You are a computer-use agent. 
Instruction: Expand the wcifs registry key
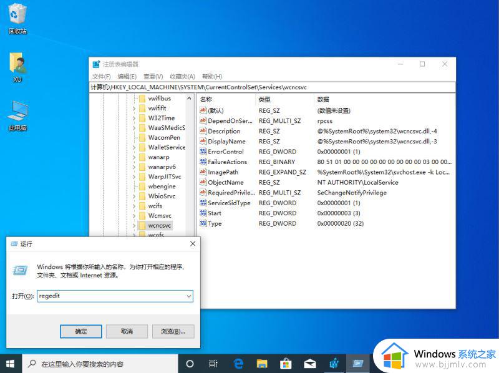click(134, 206)
